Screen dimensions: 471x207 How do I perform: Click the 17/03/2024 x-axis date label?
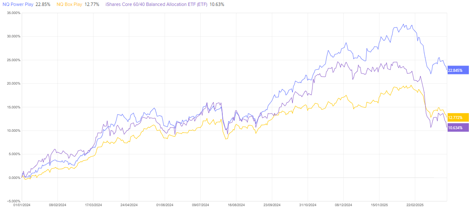coord(93,204)
